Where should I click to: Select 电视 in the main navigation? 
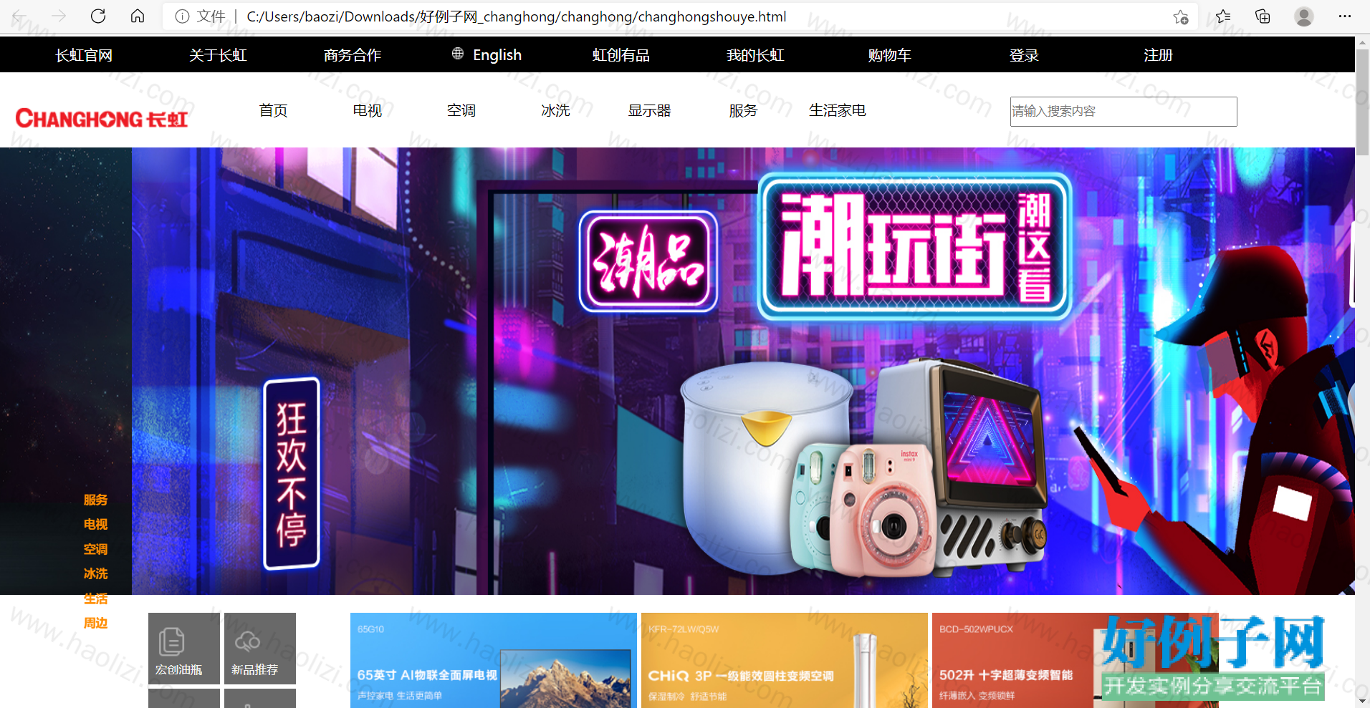(368, 110)
